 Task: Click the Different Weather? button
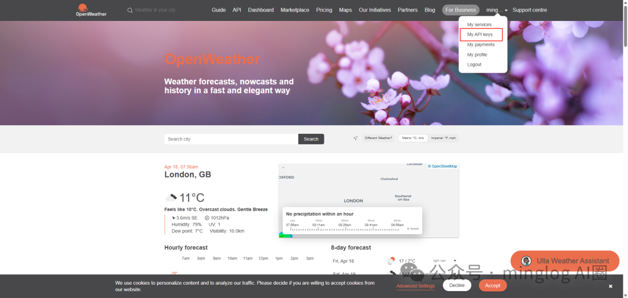[379, 139]
